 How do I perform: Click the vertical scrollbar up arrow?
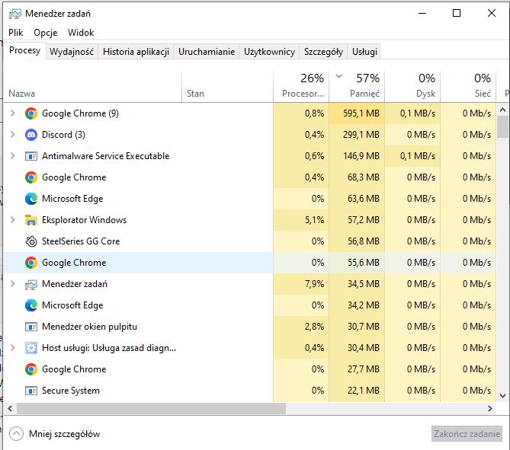point(503,110)
